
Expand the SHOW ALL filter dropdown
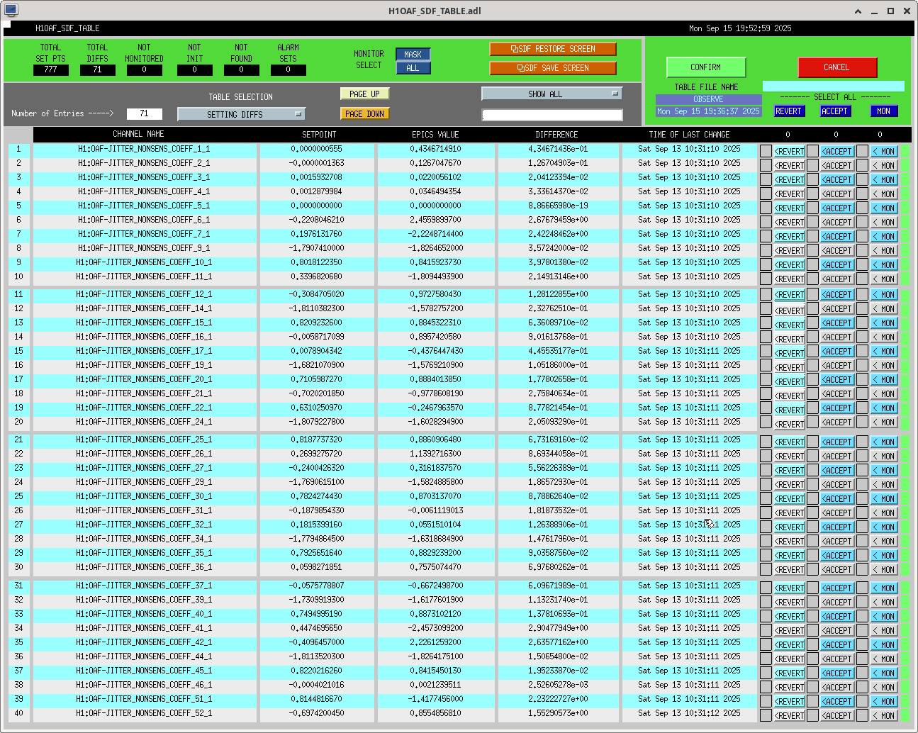click(552, 94)
